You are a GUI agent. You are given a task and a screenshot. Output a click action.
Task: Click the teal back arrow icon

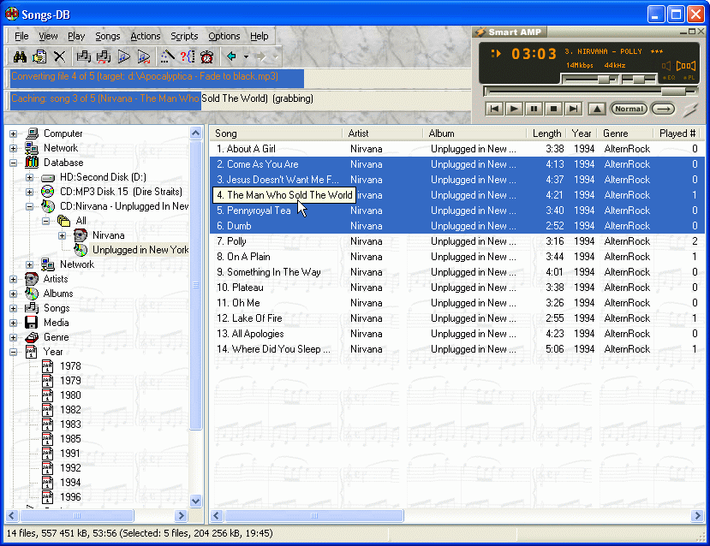click(231, 56)
